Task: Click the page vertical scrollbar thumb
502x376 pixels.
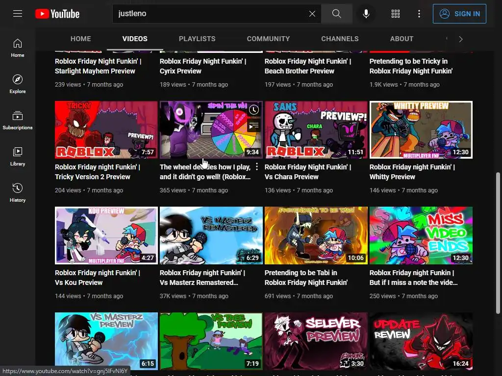Action: 498,243
